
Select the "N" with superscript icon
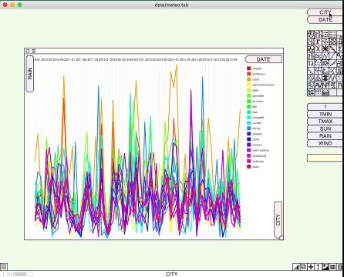coord(325,85)
